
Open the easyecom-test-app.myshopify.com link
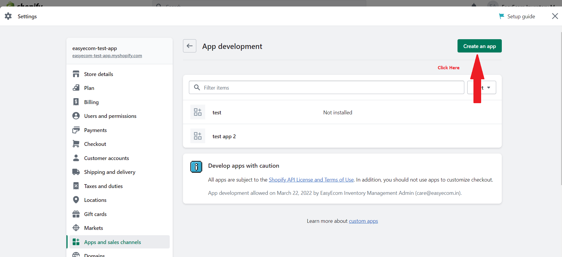[x=107, y=55]
